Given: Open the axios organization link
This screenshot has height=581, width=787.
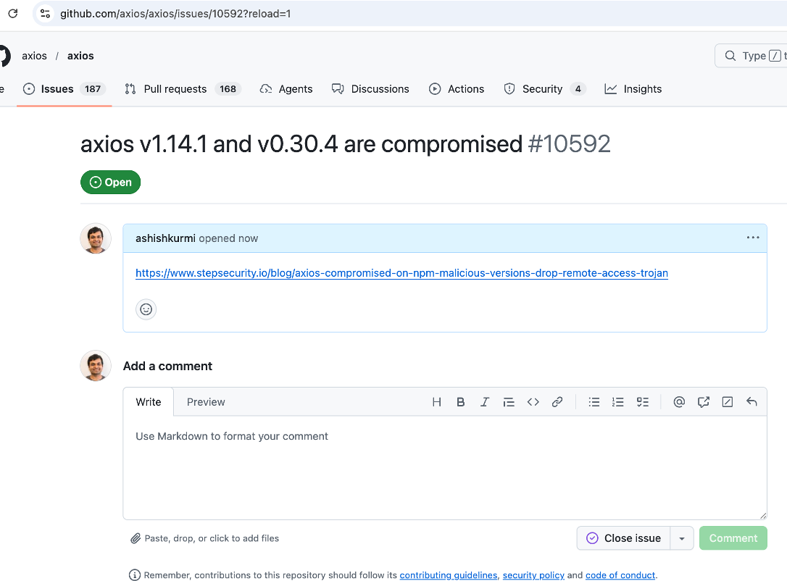Looking at the screenshot, I should click(x=34, y=56).
